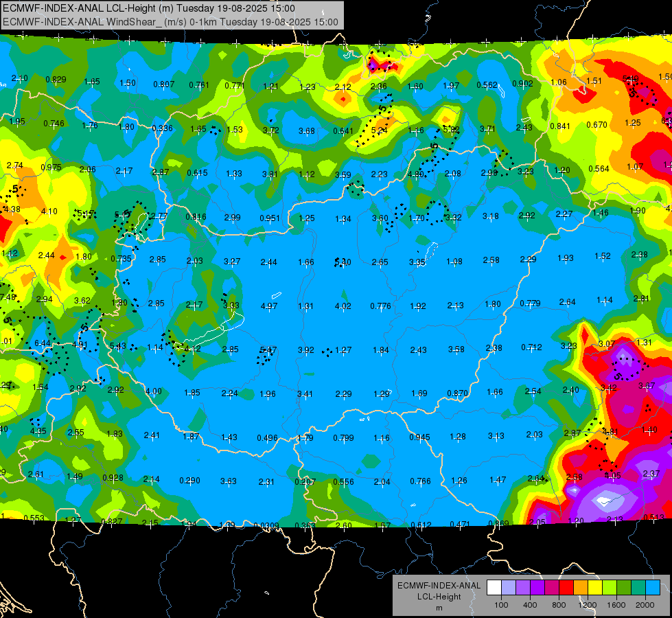Click the wind shear value 6.44

pos(43,343)
